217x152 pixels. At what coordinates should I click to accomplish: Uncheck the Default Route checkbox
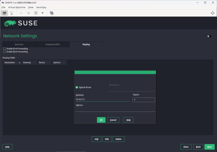click(77, 87)
